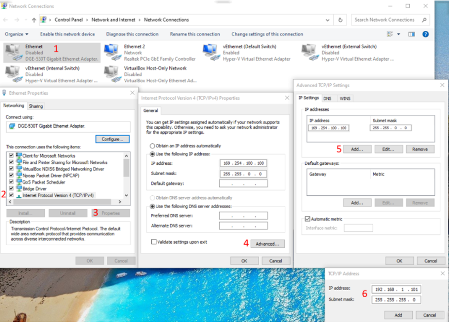The height and width of the screenshot is (324, 449).
Task: Switch to the DNS tab
Action: [x=327, y=98]
